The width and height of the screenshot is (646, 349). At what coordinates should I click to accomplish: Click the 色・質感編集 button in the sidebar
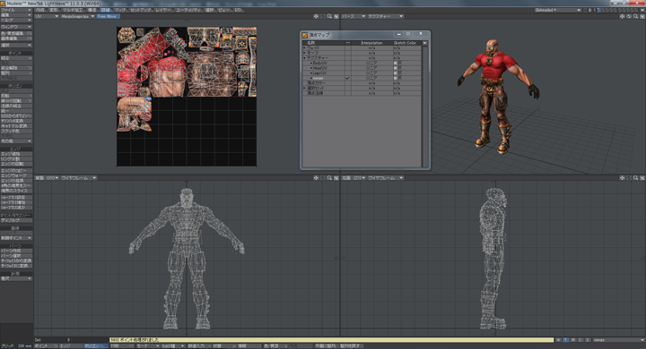[x=16, y=33]
